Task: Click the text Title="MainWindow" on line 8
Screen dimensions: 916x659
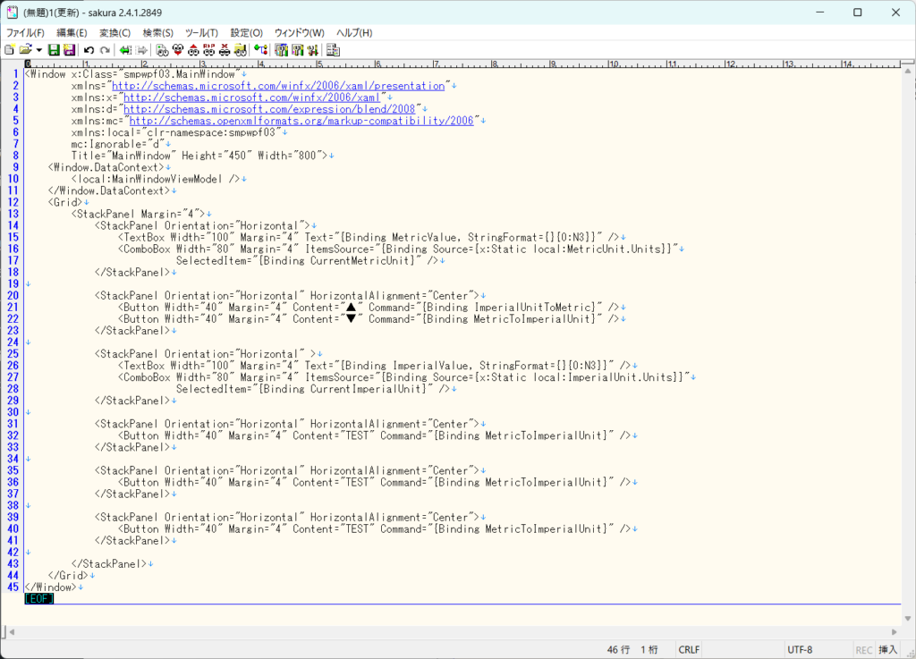Action: tap(123, 156)
